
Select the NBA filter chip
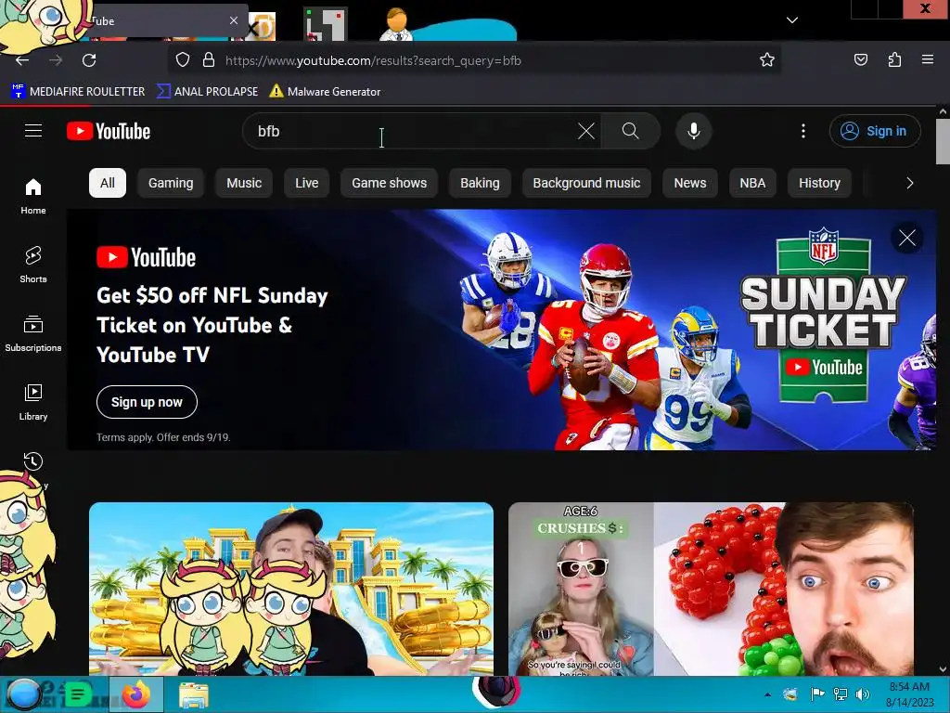pyautogui.click(x=752, y=183)
